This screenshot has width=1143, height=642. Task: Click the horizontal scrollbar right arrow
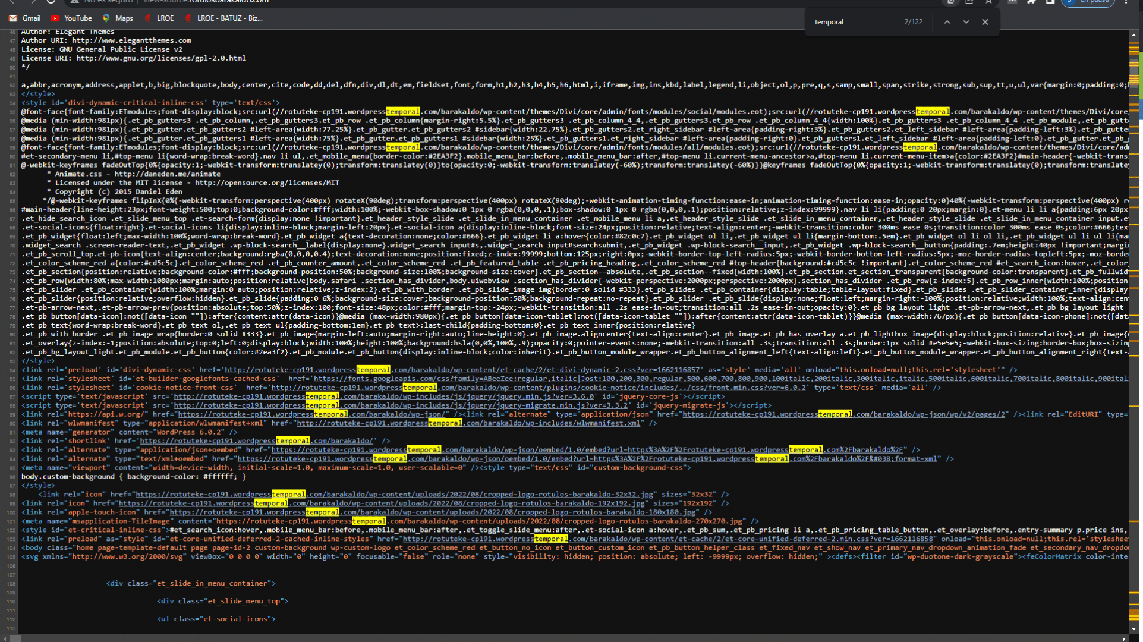coord(1123,638)
